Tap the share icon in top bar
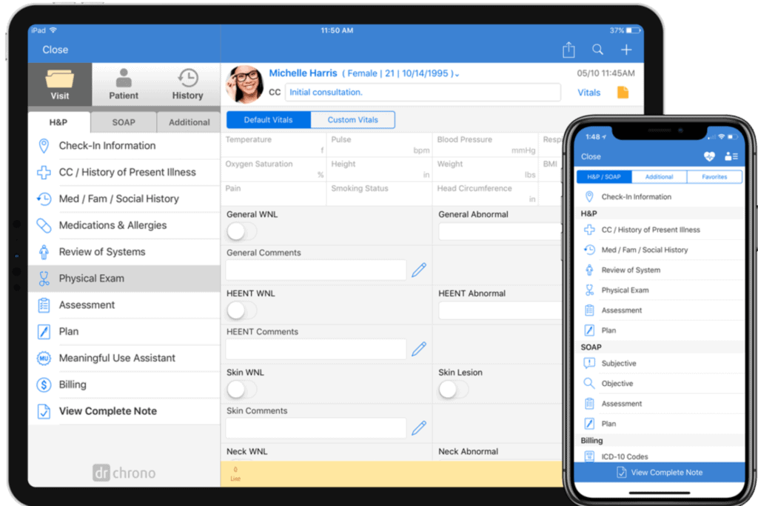The image size is (758, 506). click(x=568, y=50)
